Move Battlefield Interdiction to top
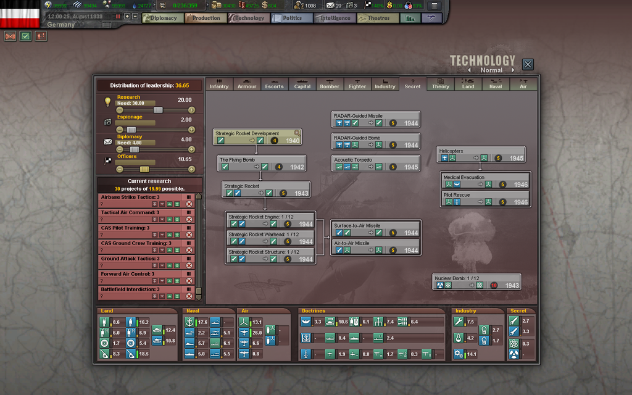This screenshot has height=395, width=632. 177,296
